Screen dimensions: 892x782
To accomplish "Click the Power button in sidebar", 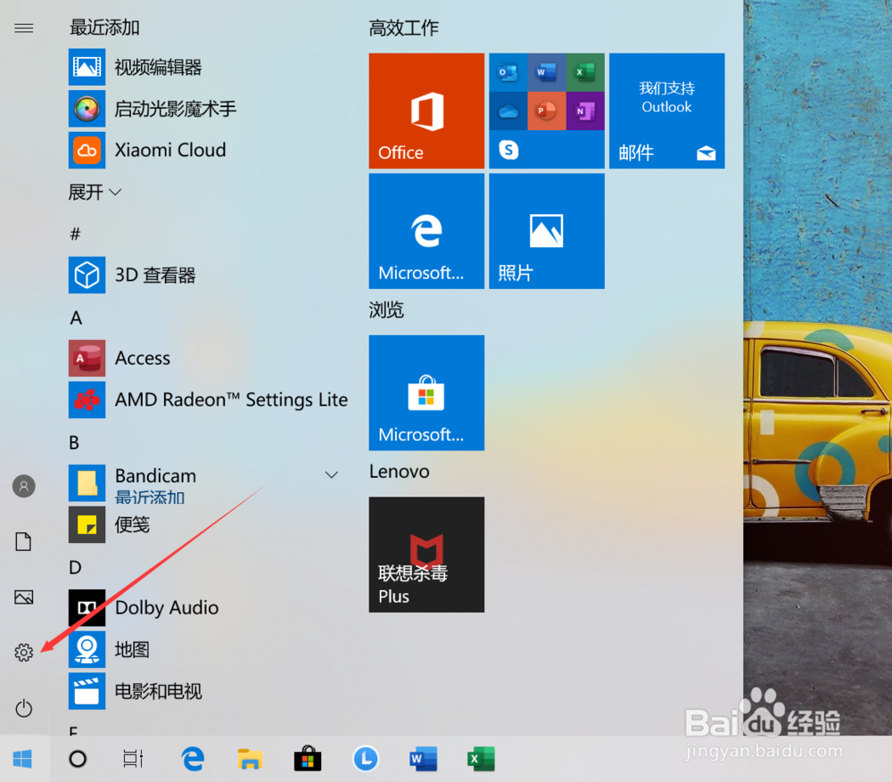I will (23, 708).
